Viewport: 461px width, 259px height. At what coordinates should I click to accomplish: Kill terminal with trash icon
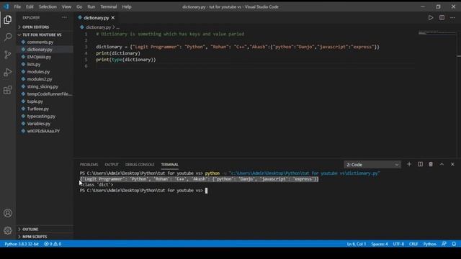click(x=431, y=164)
